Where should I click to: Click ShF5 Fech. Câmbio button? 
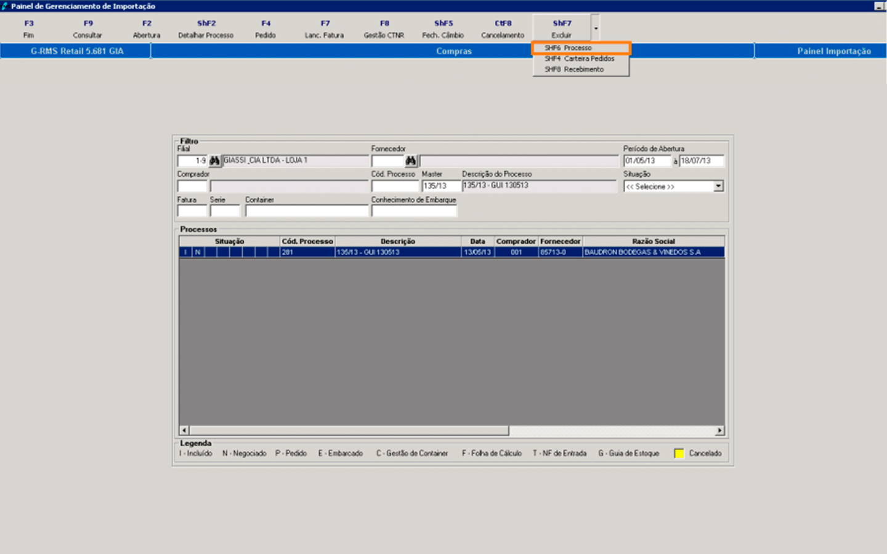443,29
